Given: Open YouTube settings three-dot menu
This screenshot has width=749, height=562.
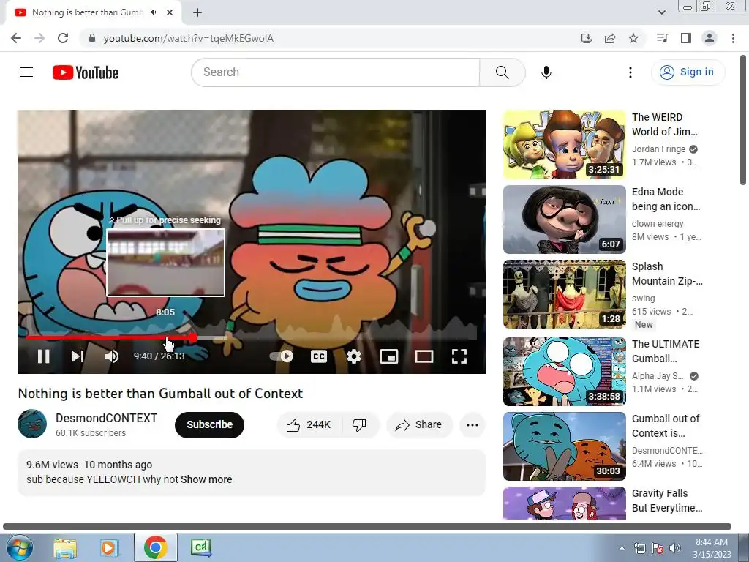Looking at the screenshot, I should [630, 72].
